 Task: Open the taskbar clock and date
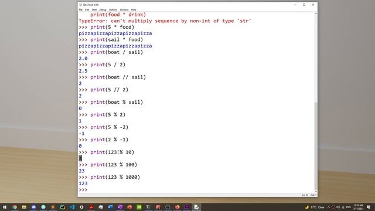(x=358, y=207)
